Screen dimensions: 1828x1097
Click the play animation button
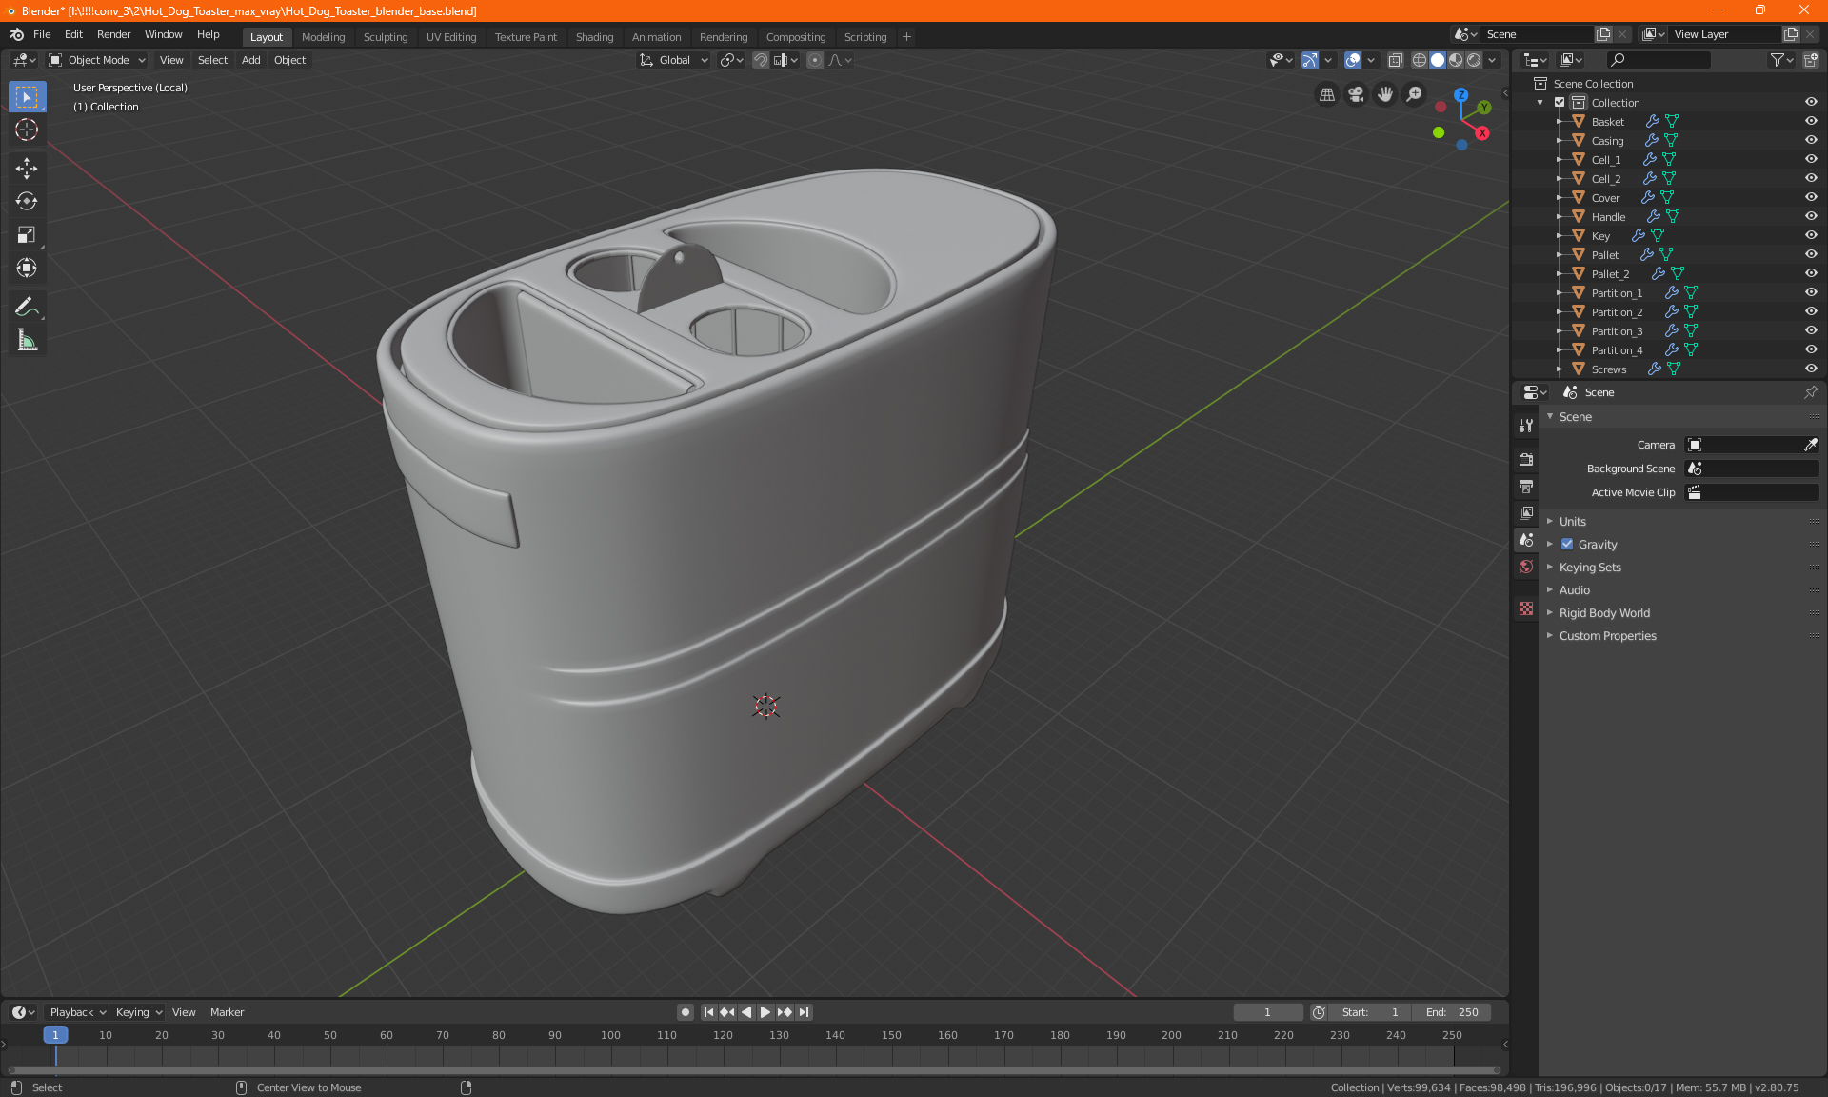coord(765,1012)
